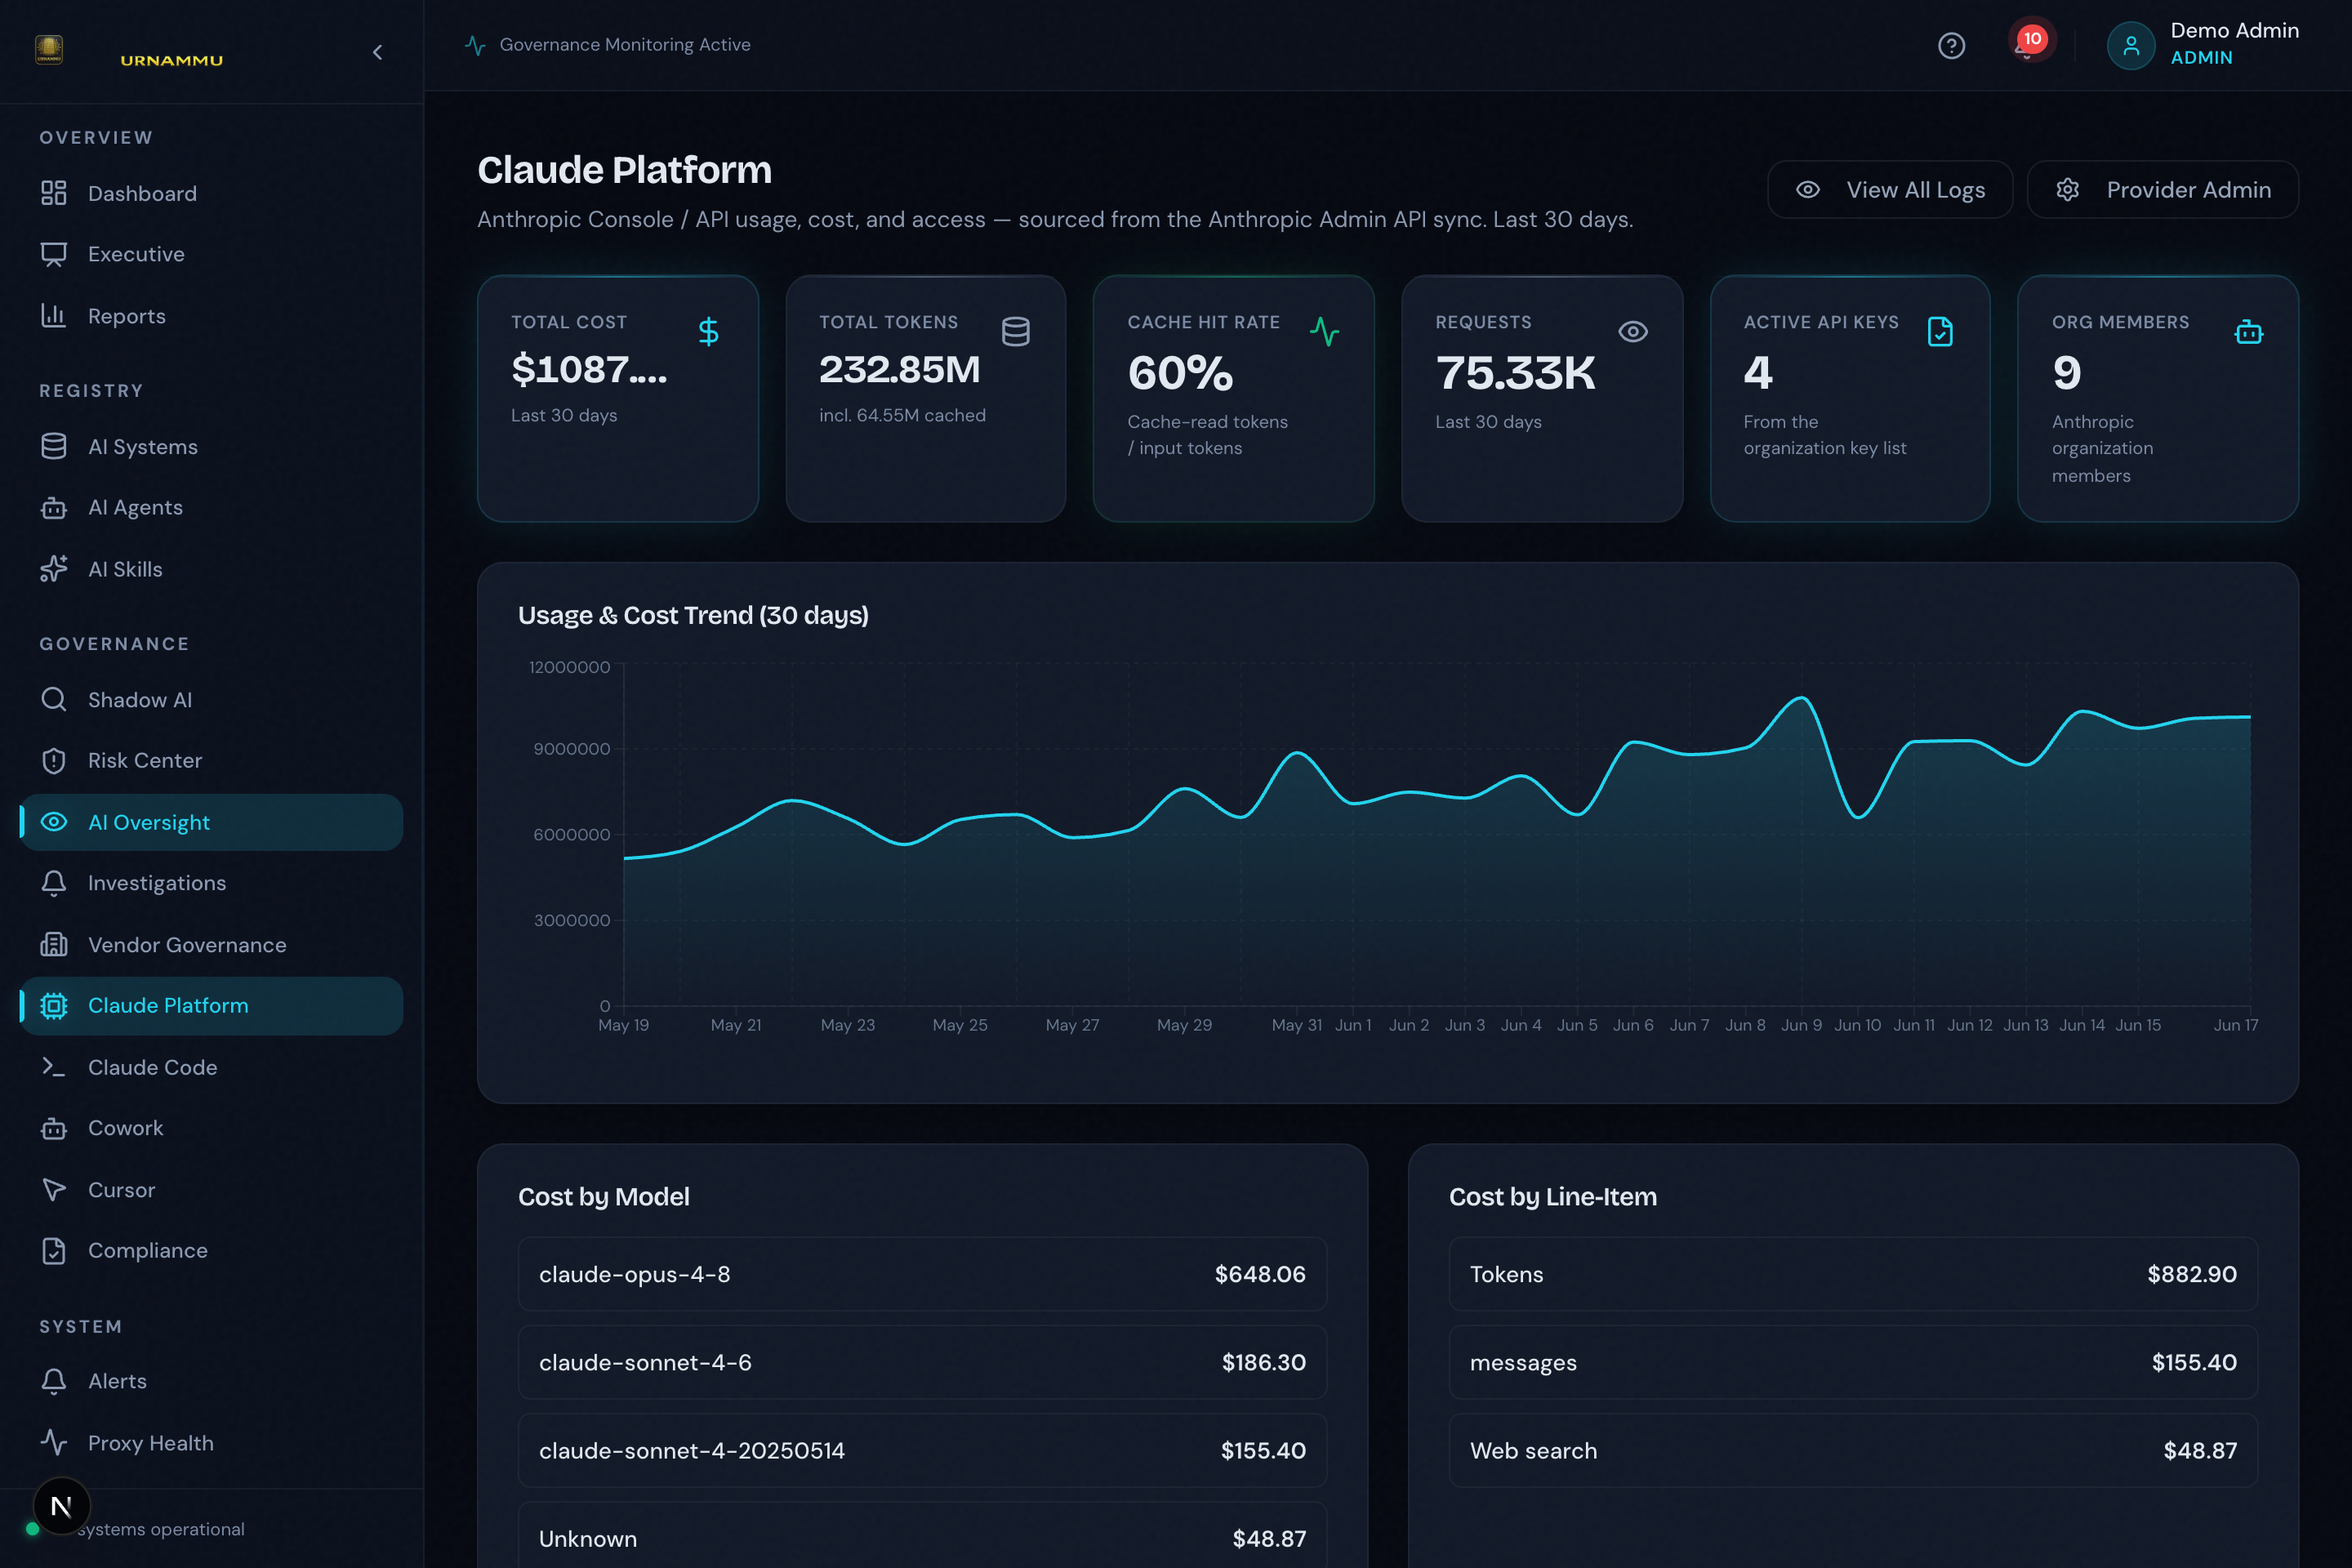This screenshot has width=2352, height=1568.
Task: Click the pulse icon on Cache Hit Rate card
Action: click(1325, 331)
